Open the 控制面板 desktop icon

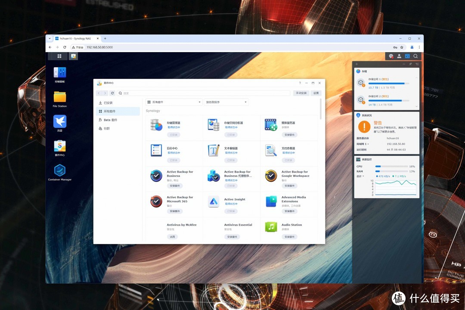(x=59, y=73)
